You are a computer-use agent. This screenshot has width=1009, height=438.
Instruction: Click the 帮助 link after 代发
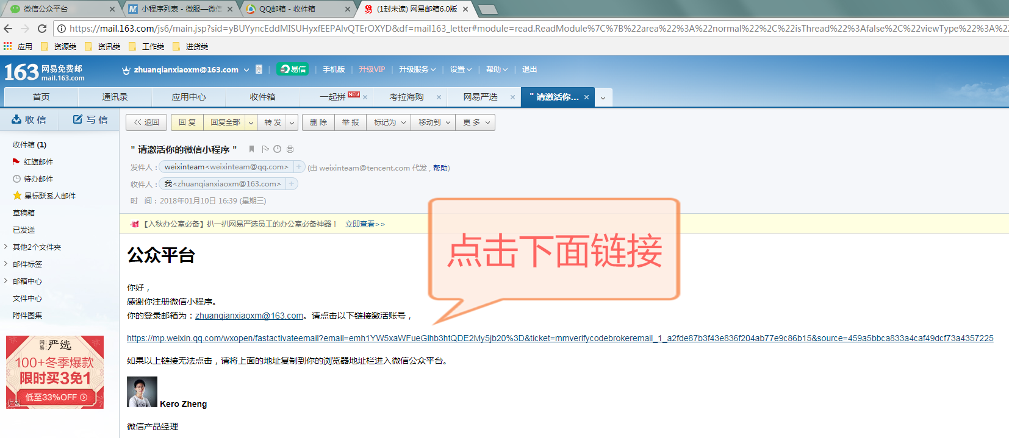[440, 168]
